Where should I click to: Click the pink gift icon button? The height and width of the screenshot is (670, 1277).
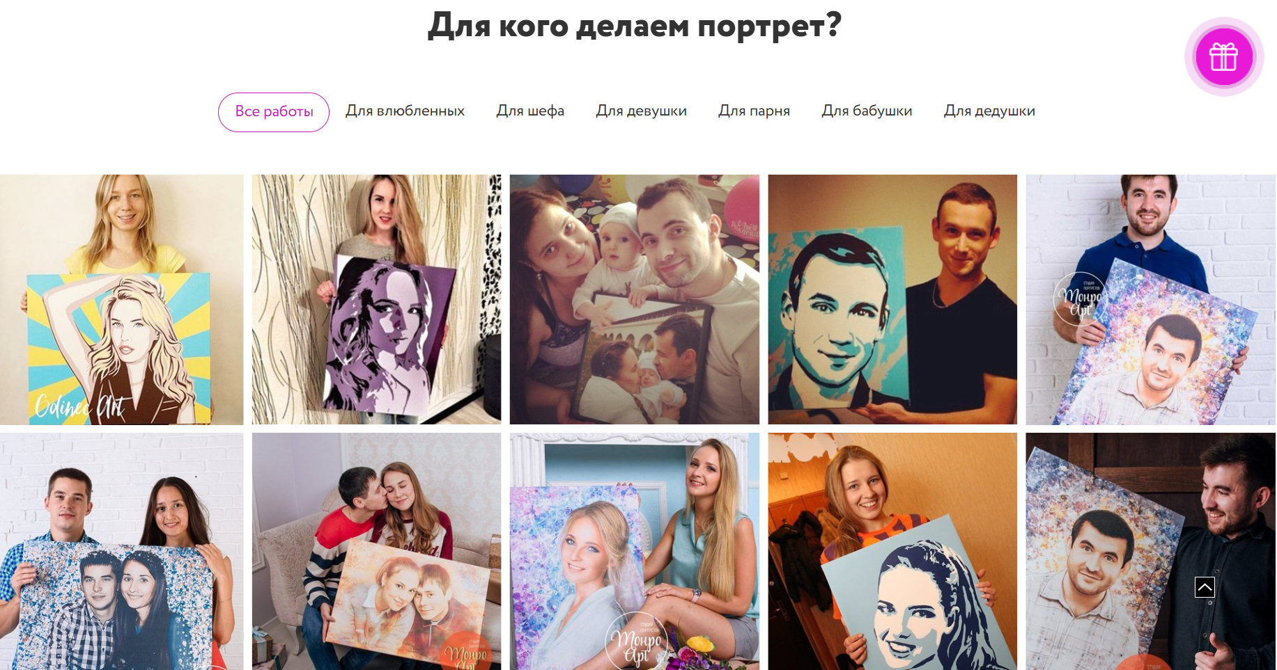click(x=1223, y=56)
